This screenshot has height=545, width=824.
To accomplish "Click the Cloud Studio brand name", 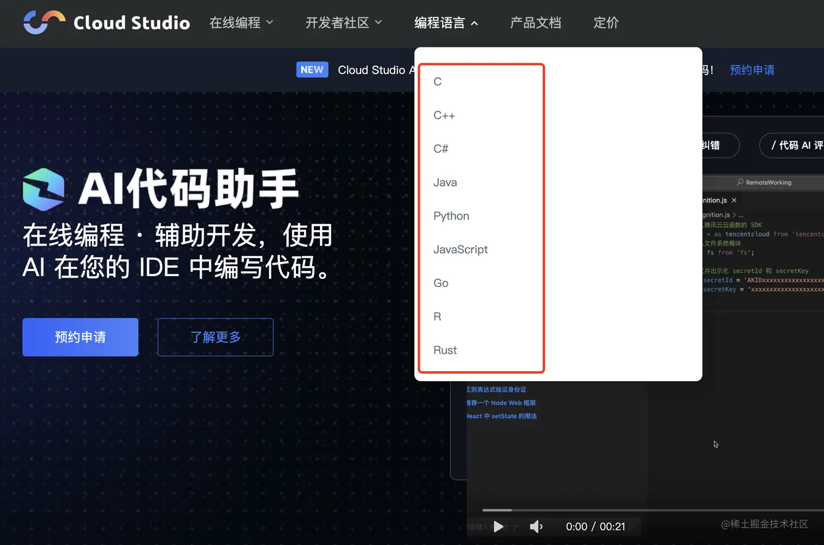I will tap(132, 23).
